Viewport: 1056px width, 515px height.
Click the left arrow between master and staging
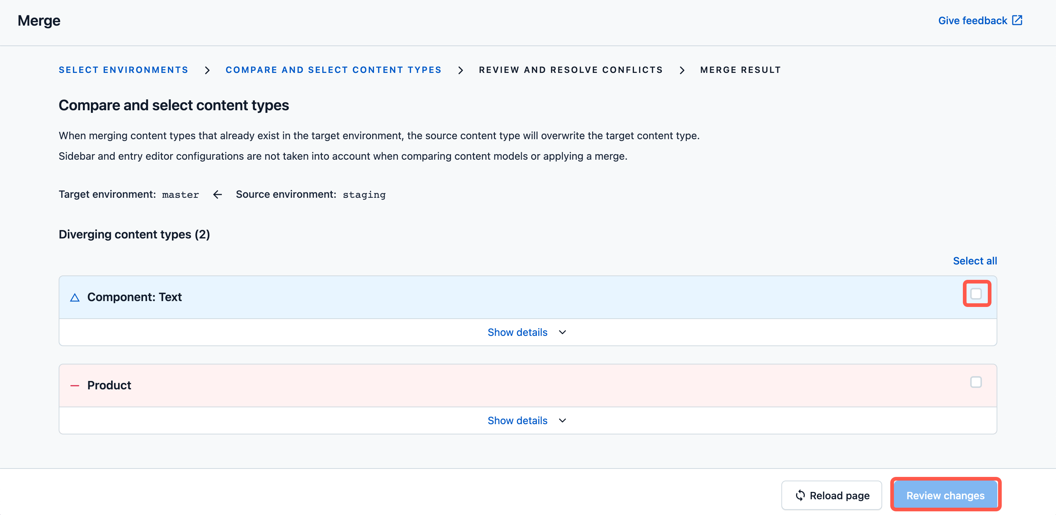[217, 194]
